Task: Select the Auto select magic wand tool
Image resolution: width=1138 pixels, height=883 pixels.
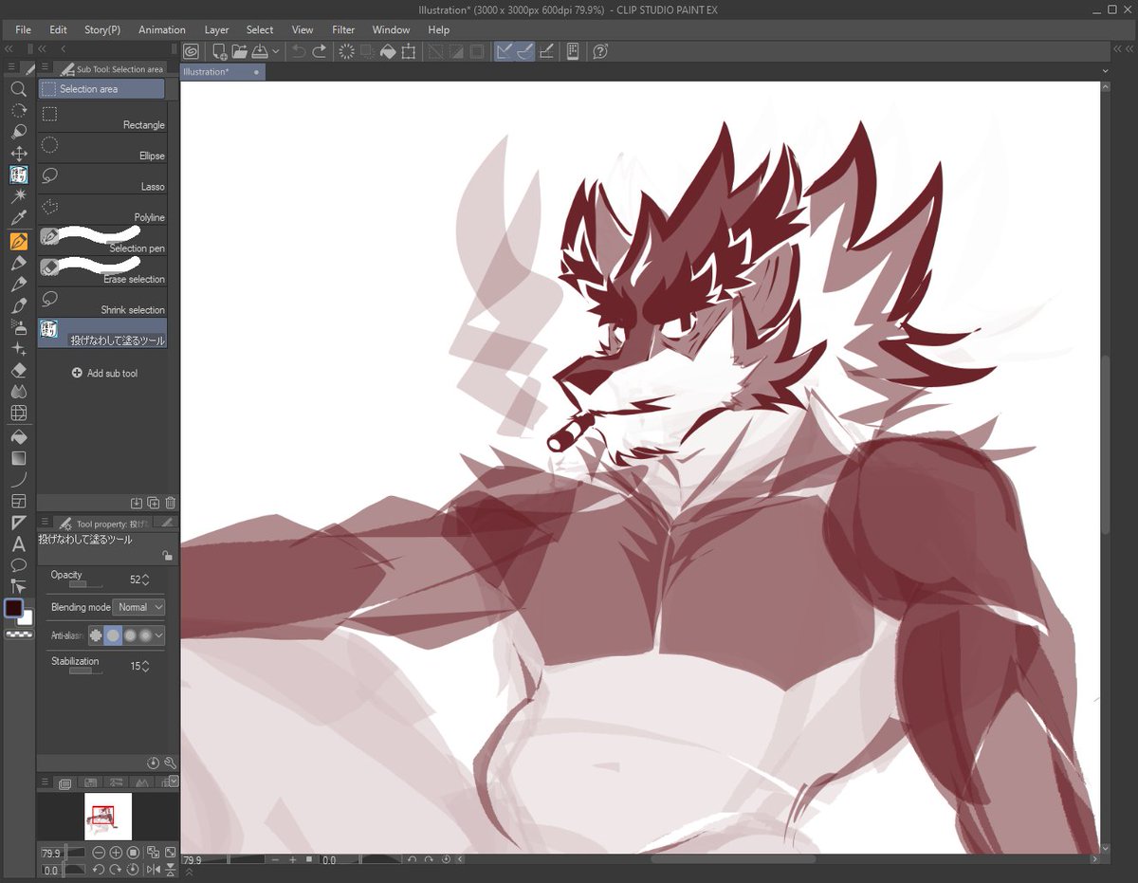Action: click(18, 196)
